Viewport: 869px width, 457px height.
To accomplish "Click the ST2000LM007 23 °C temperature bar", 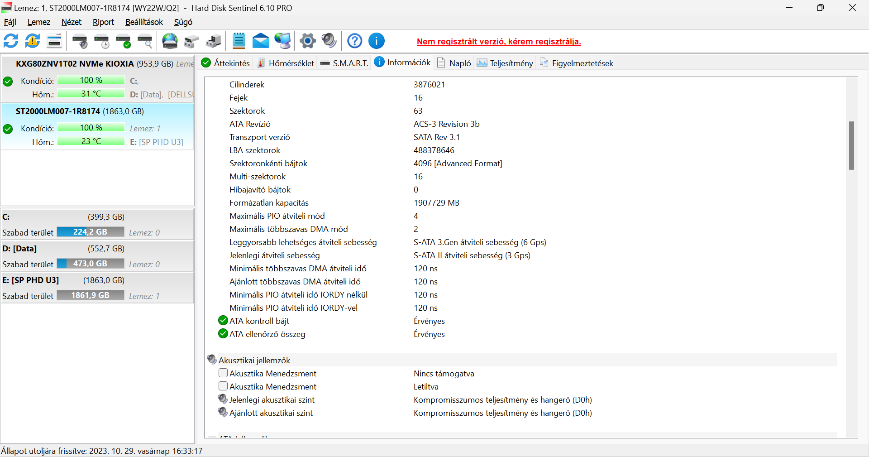I will click(91, 141).
